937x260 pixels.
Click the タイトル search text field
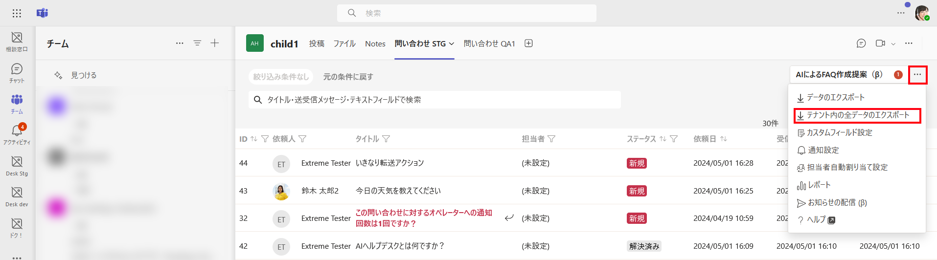pyautogui.click(x=434, y=100)
